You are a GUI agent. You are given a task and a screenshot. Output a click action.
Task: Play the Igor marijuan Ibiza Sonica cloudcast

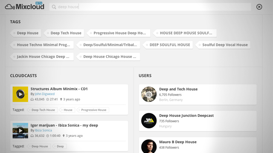(x=20, y=130)
